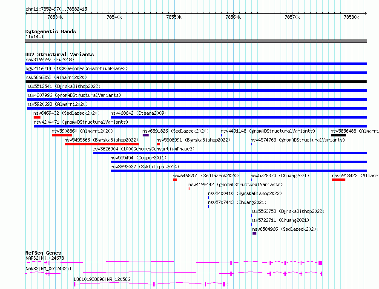The width and height of the screenshot is (379, 289).
Task: Select nsv4198442 gnomADStructuralVariants label
Action: 235,184
